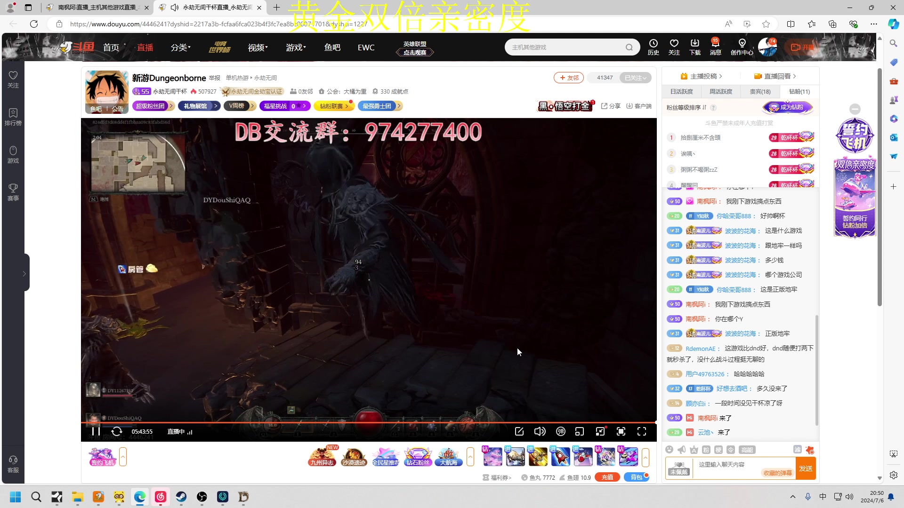The height and width of the screenshot is (508, 904).
Task: Mute the player volume speaker icon
Action: point(540,431)
